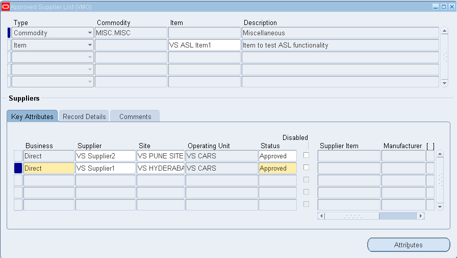Click the horizontal scrollbar thumb under Supplier Item

pos(352,216)
